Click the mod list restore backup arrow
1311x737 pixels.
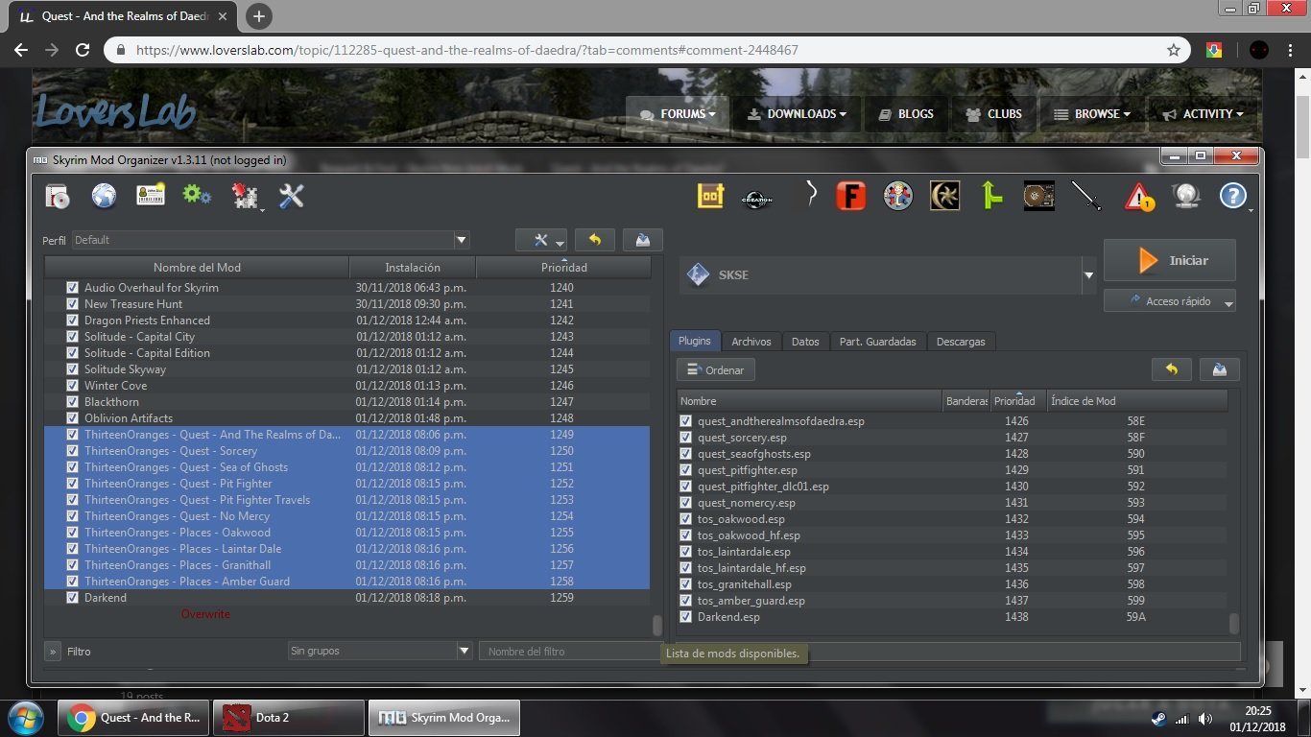595,240
